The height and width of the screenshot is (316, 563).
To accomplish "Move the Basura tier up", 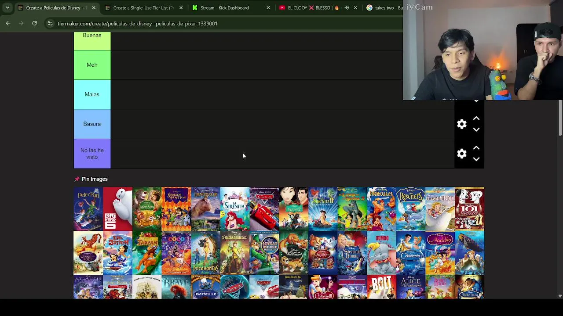I will point(476,118).
